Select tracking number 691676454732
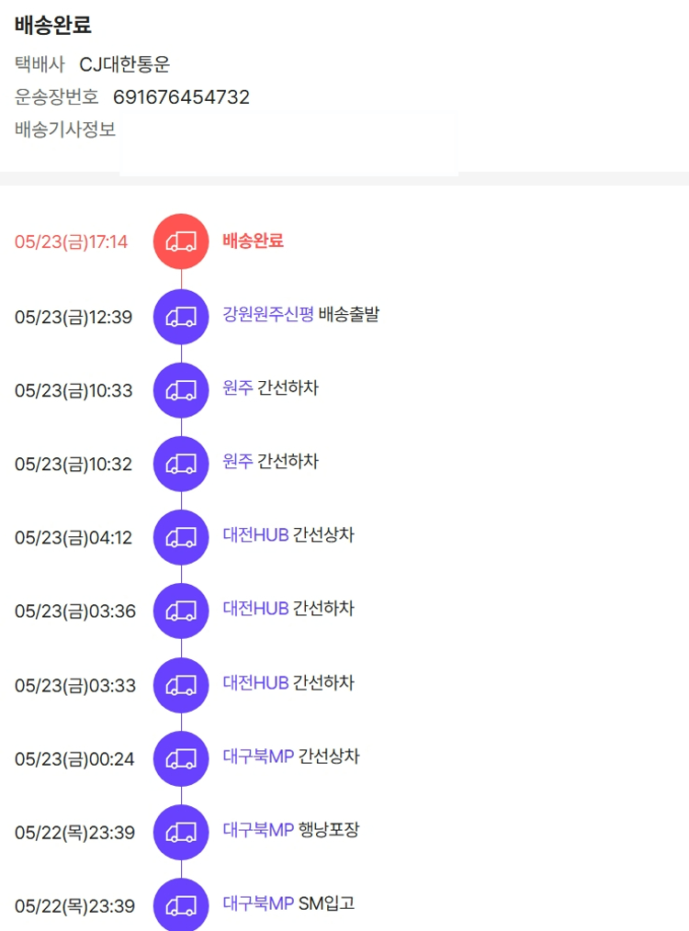The width and height of the screenshot is (689, 931). pyautogui.click(x=181, y=97)
